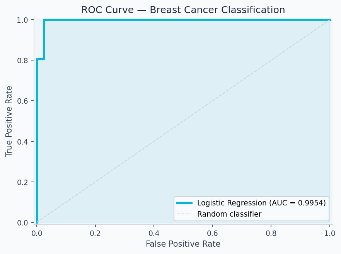Click the 0.4 tick label on x-axis

tap(154, 233)
